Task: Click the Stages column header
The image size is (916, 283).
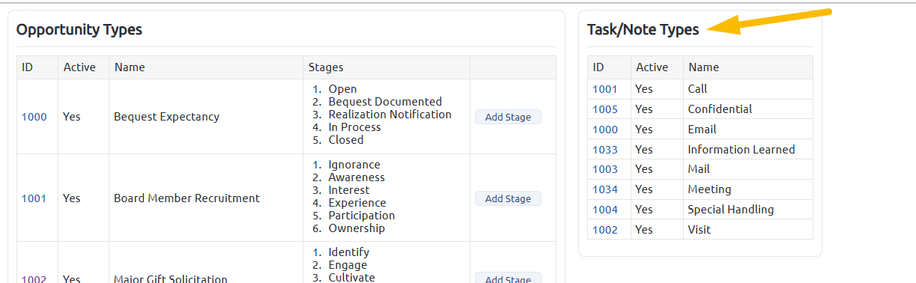Action: (386, 67)
